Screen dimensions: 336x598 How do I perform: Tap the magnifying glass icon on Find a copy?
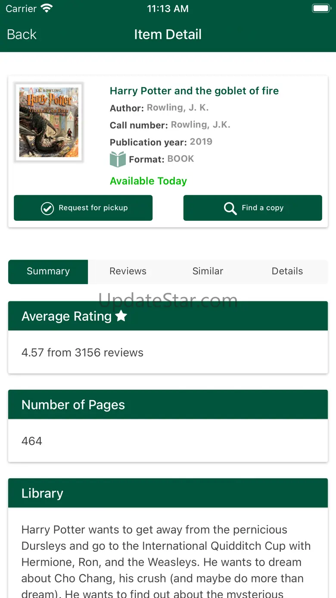click(x=230, y=208)
